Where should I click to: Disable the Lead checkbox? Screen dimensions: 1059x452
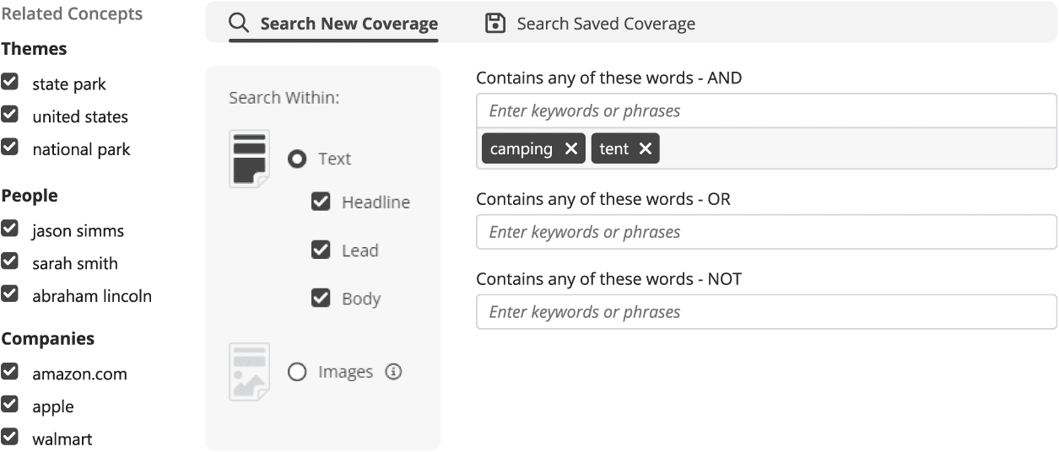click(321, 250)
